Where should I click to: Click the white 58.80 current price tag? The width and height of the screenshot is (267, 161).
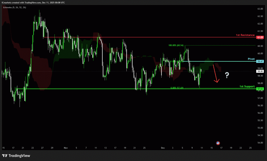[x=260, y=71]
